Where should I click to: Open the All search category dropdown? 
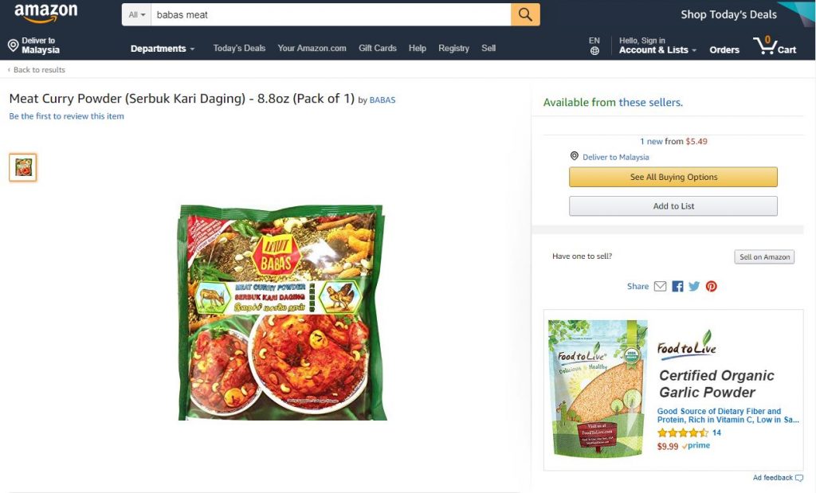pyautogui.click(x=137, y=14)
